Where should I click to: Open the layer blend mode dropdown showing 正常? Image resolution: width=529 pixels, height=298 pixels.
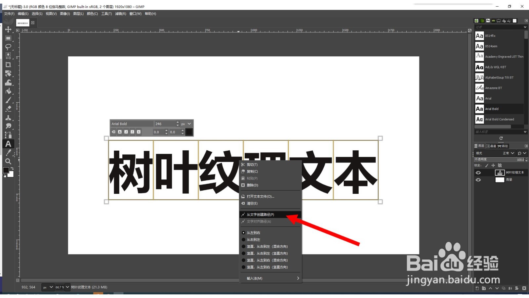(508, 153)
